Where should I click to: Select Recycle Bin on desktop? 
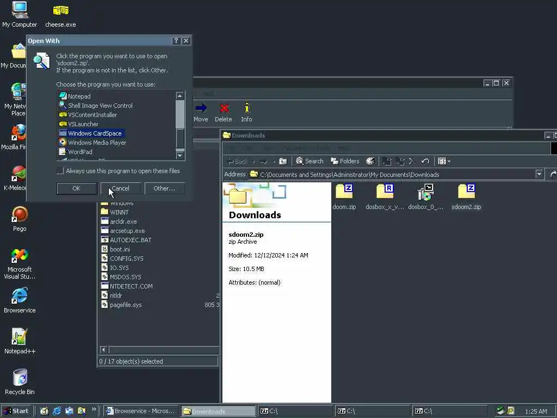coord(20,382)
